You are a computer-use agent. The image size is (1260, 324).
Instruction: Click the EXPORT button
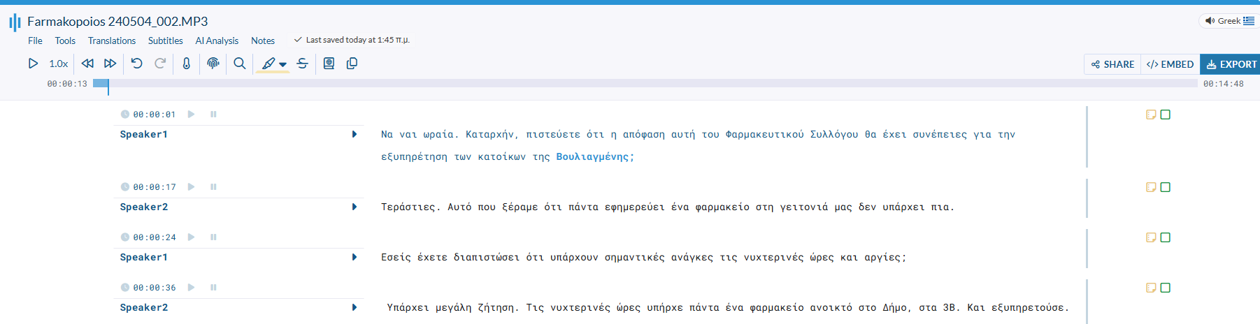point(1231,64)
